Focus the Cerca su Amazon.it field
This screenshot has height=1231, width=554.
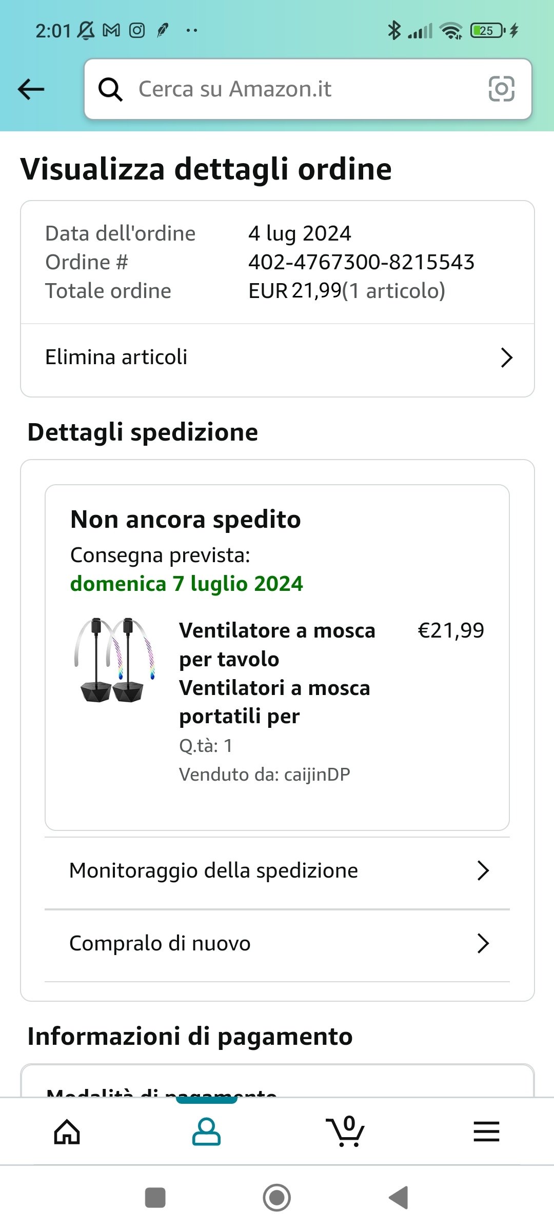click(x=308, y=89)
